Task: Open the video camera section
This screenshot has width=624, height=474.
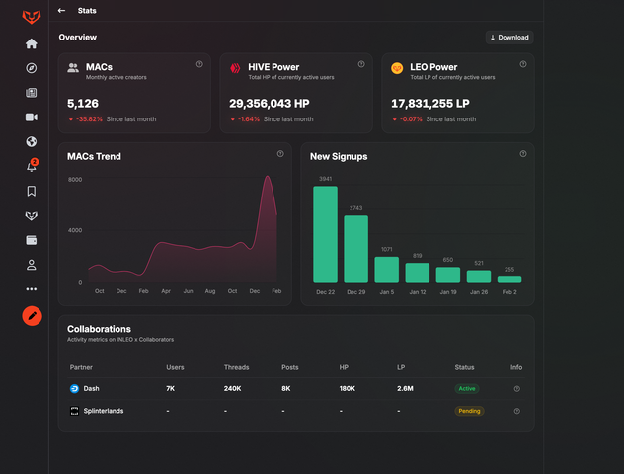Action: coord(32,118)
